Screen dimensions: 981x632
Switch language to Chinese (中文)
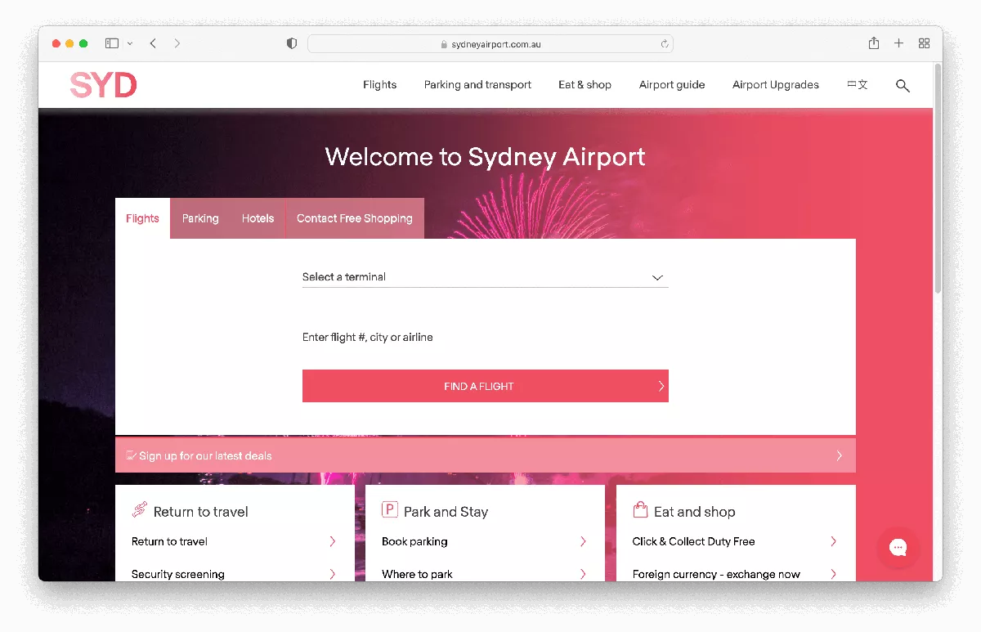(857, 84)
